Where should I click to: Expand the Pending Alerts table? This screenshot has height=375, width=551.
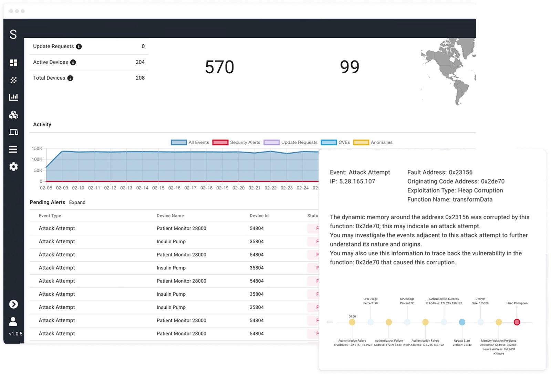[x=77, y=202]
